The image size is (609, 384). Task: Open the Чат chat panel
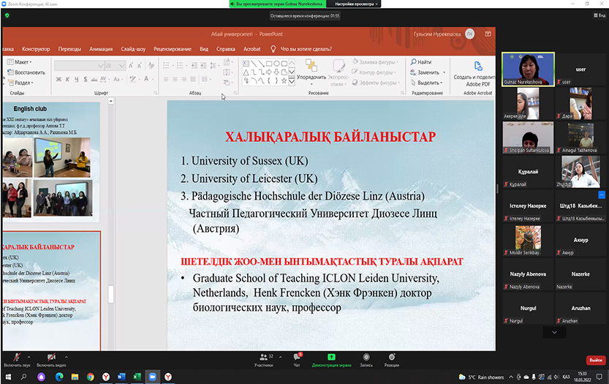click(297, 358)
